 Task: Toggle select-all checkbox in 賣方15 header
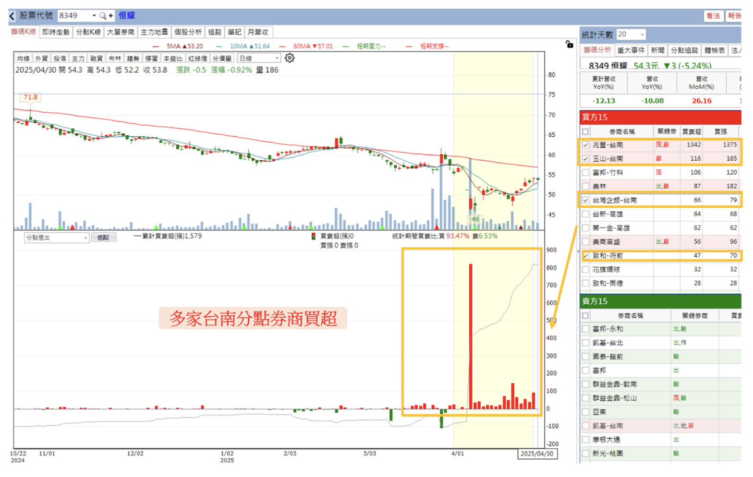coord(585,316)
